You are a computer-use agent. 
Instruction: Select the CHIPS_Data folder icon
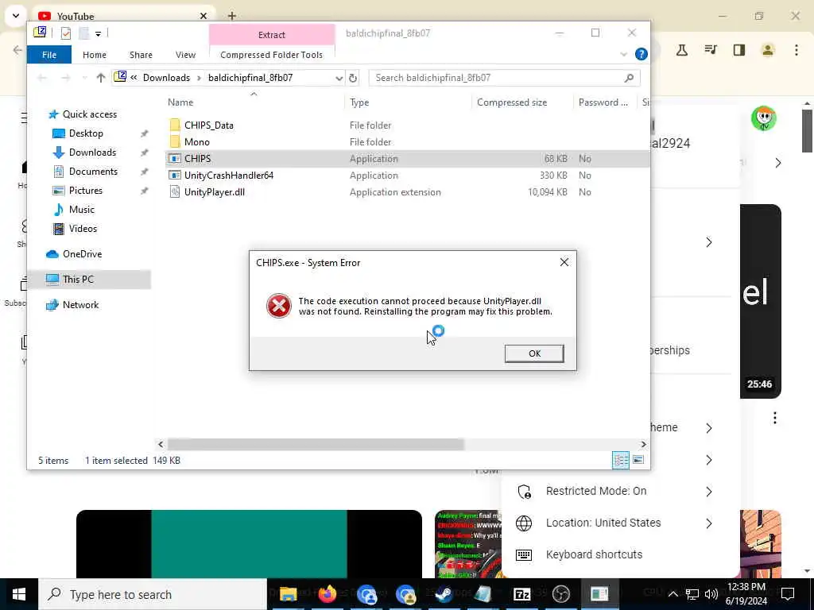point(175,125)
